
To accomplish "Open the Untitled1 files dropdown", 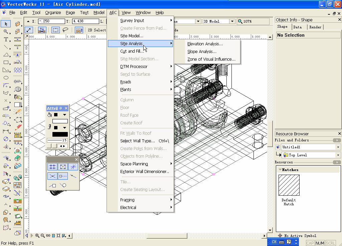I will pos(338,147).
